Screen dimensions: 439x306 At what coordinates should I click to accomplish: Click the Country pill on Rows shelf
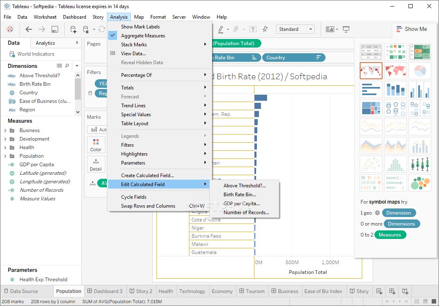[294, 57]
